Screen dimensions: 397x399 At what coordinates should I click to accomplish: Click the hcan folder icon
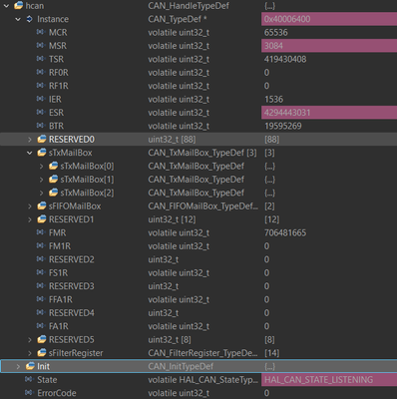point(19,6)
